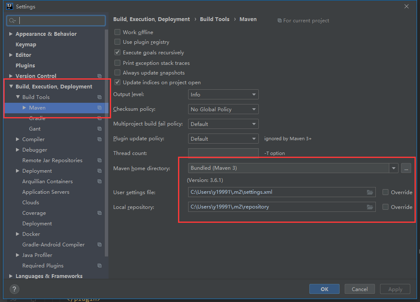Enable Print exception stack traces

coord(117,63)
